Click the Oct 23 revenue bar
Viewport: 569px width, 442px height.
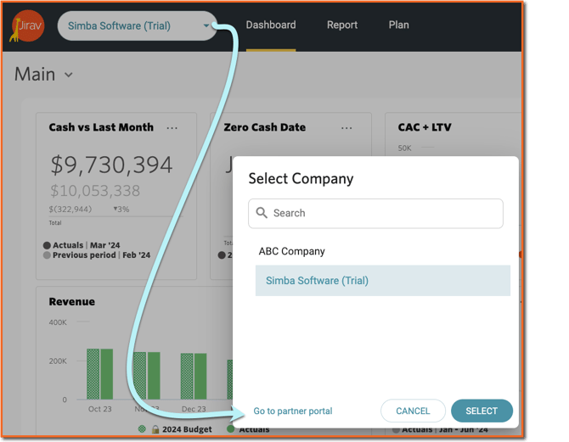tap(99, 373)
